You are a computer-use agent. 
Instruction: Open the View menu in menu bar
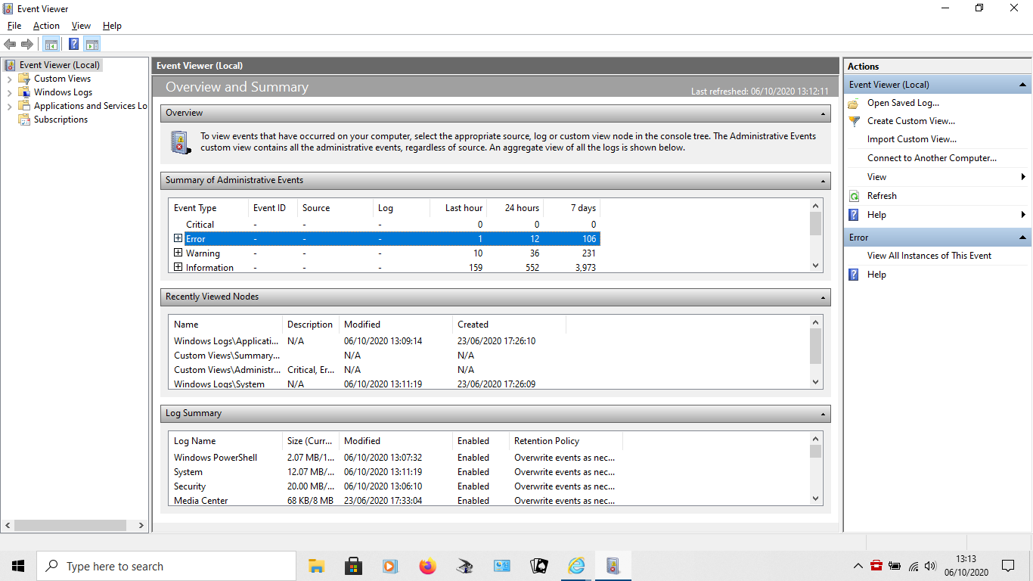(x=81, y=26)
